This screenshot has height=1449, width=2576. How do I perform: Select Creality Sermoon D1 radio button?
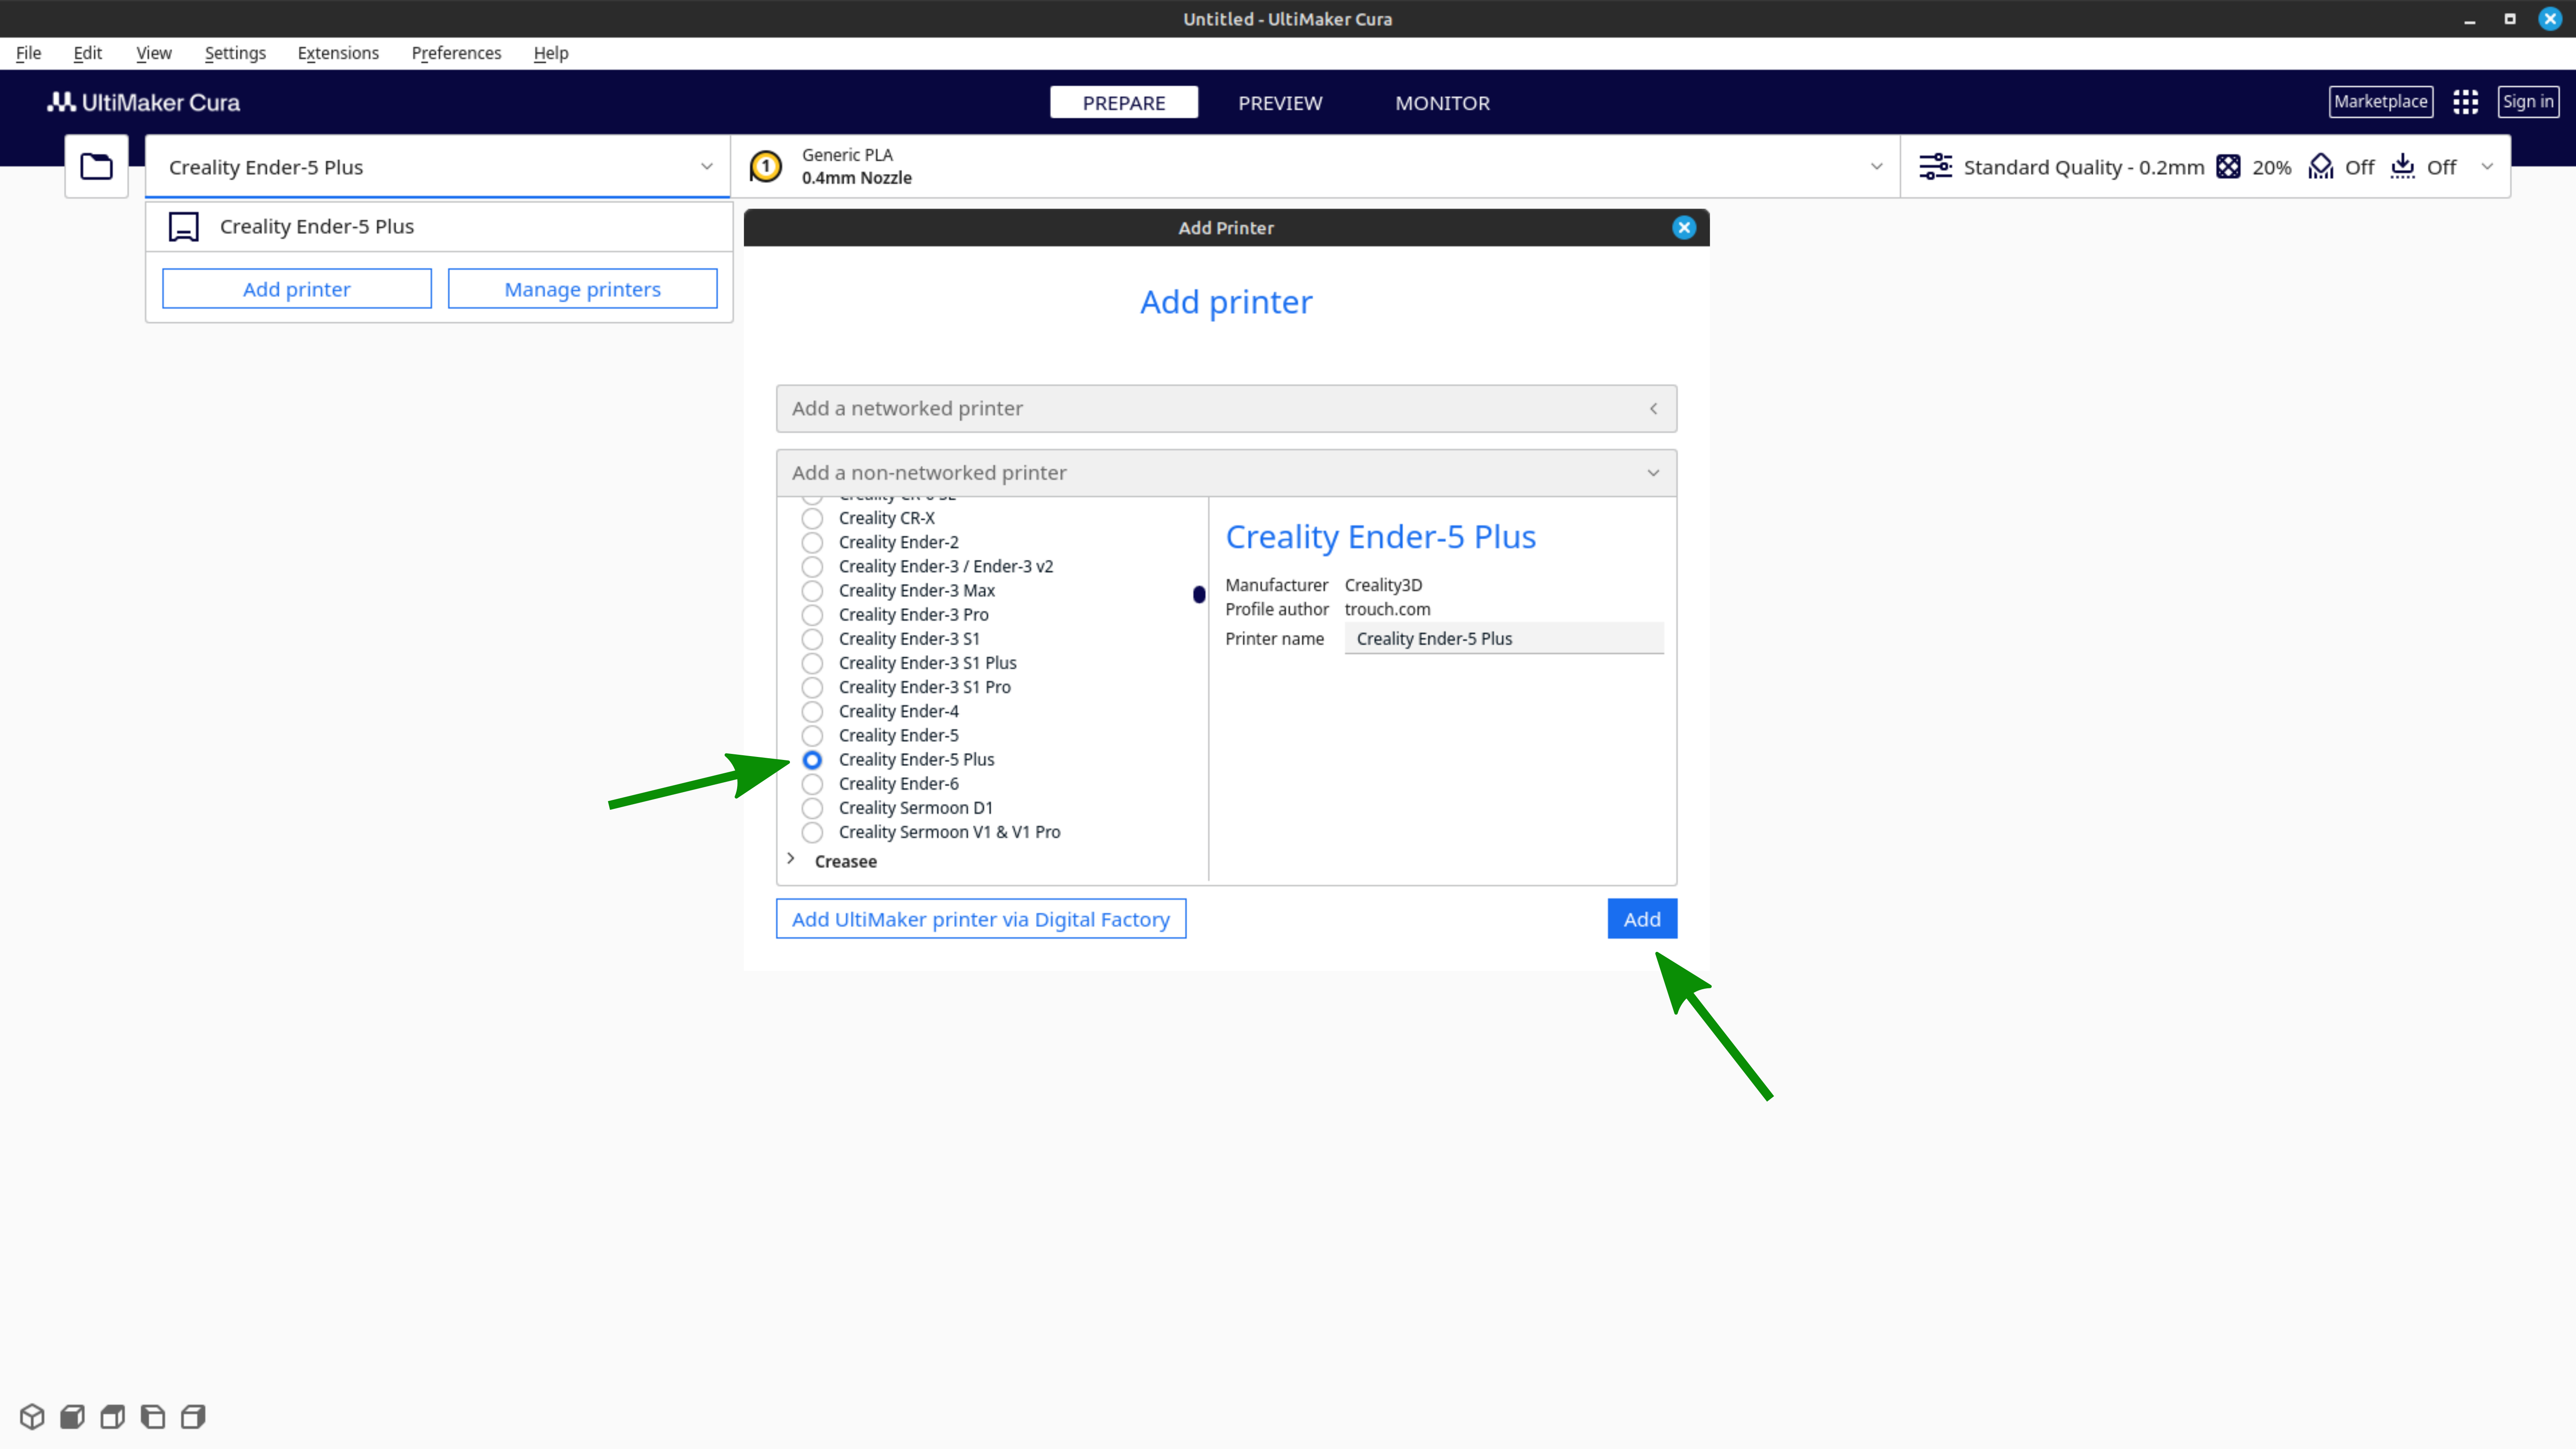pos(812,808)
